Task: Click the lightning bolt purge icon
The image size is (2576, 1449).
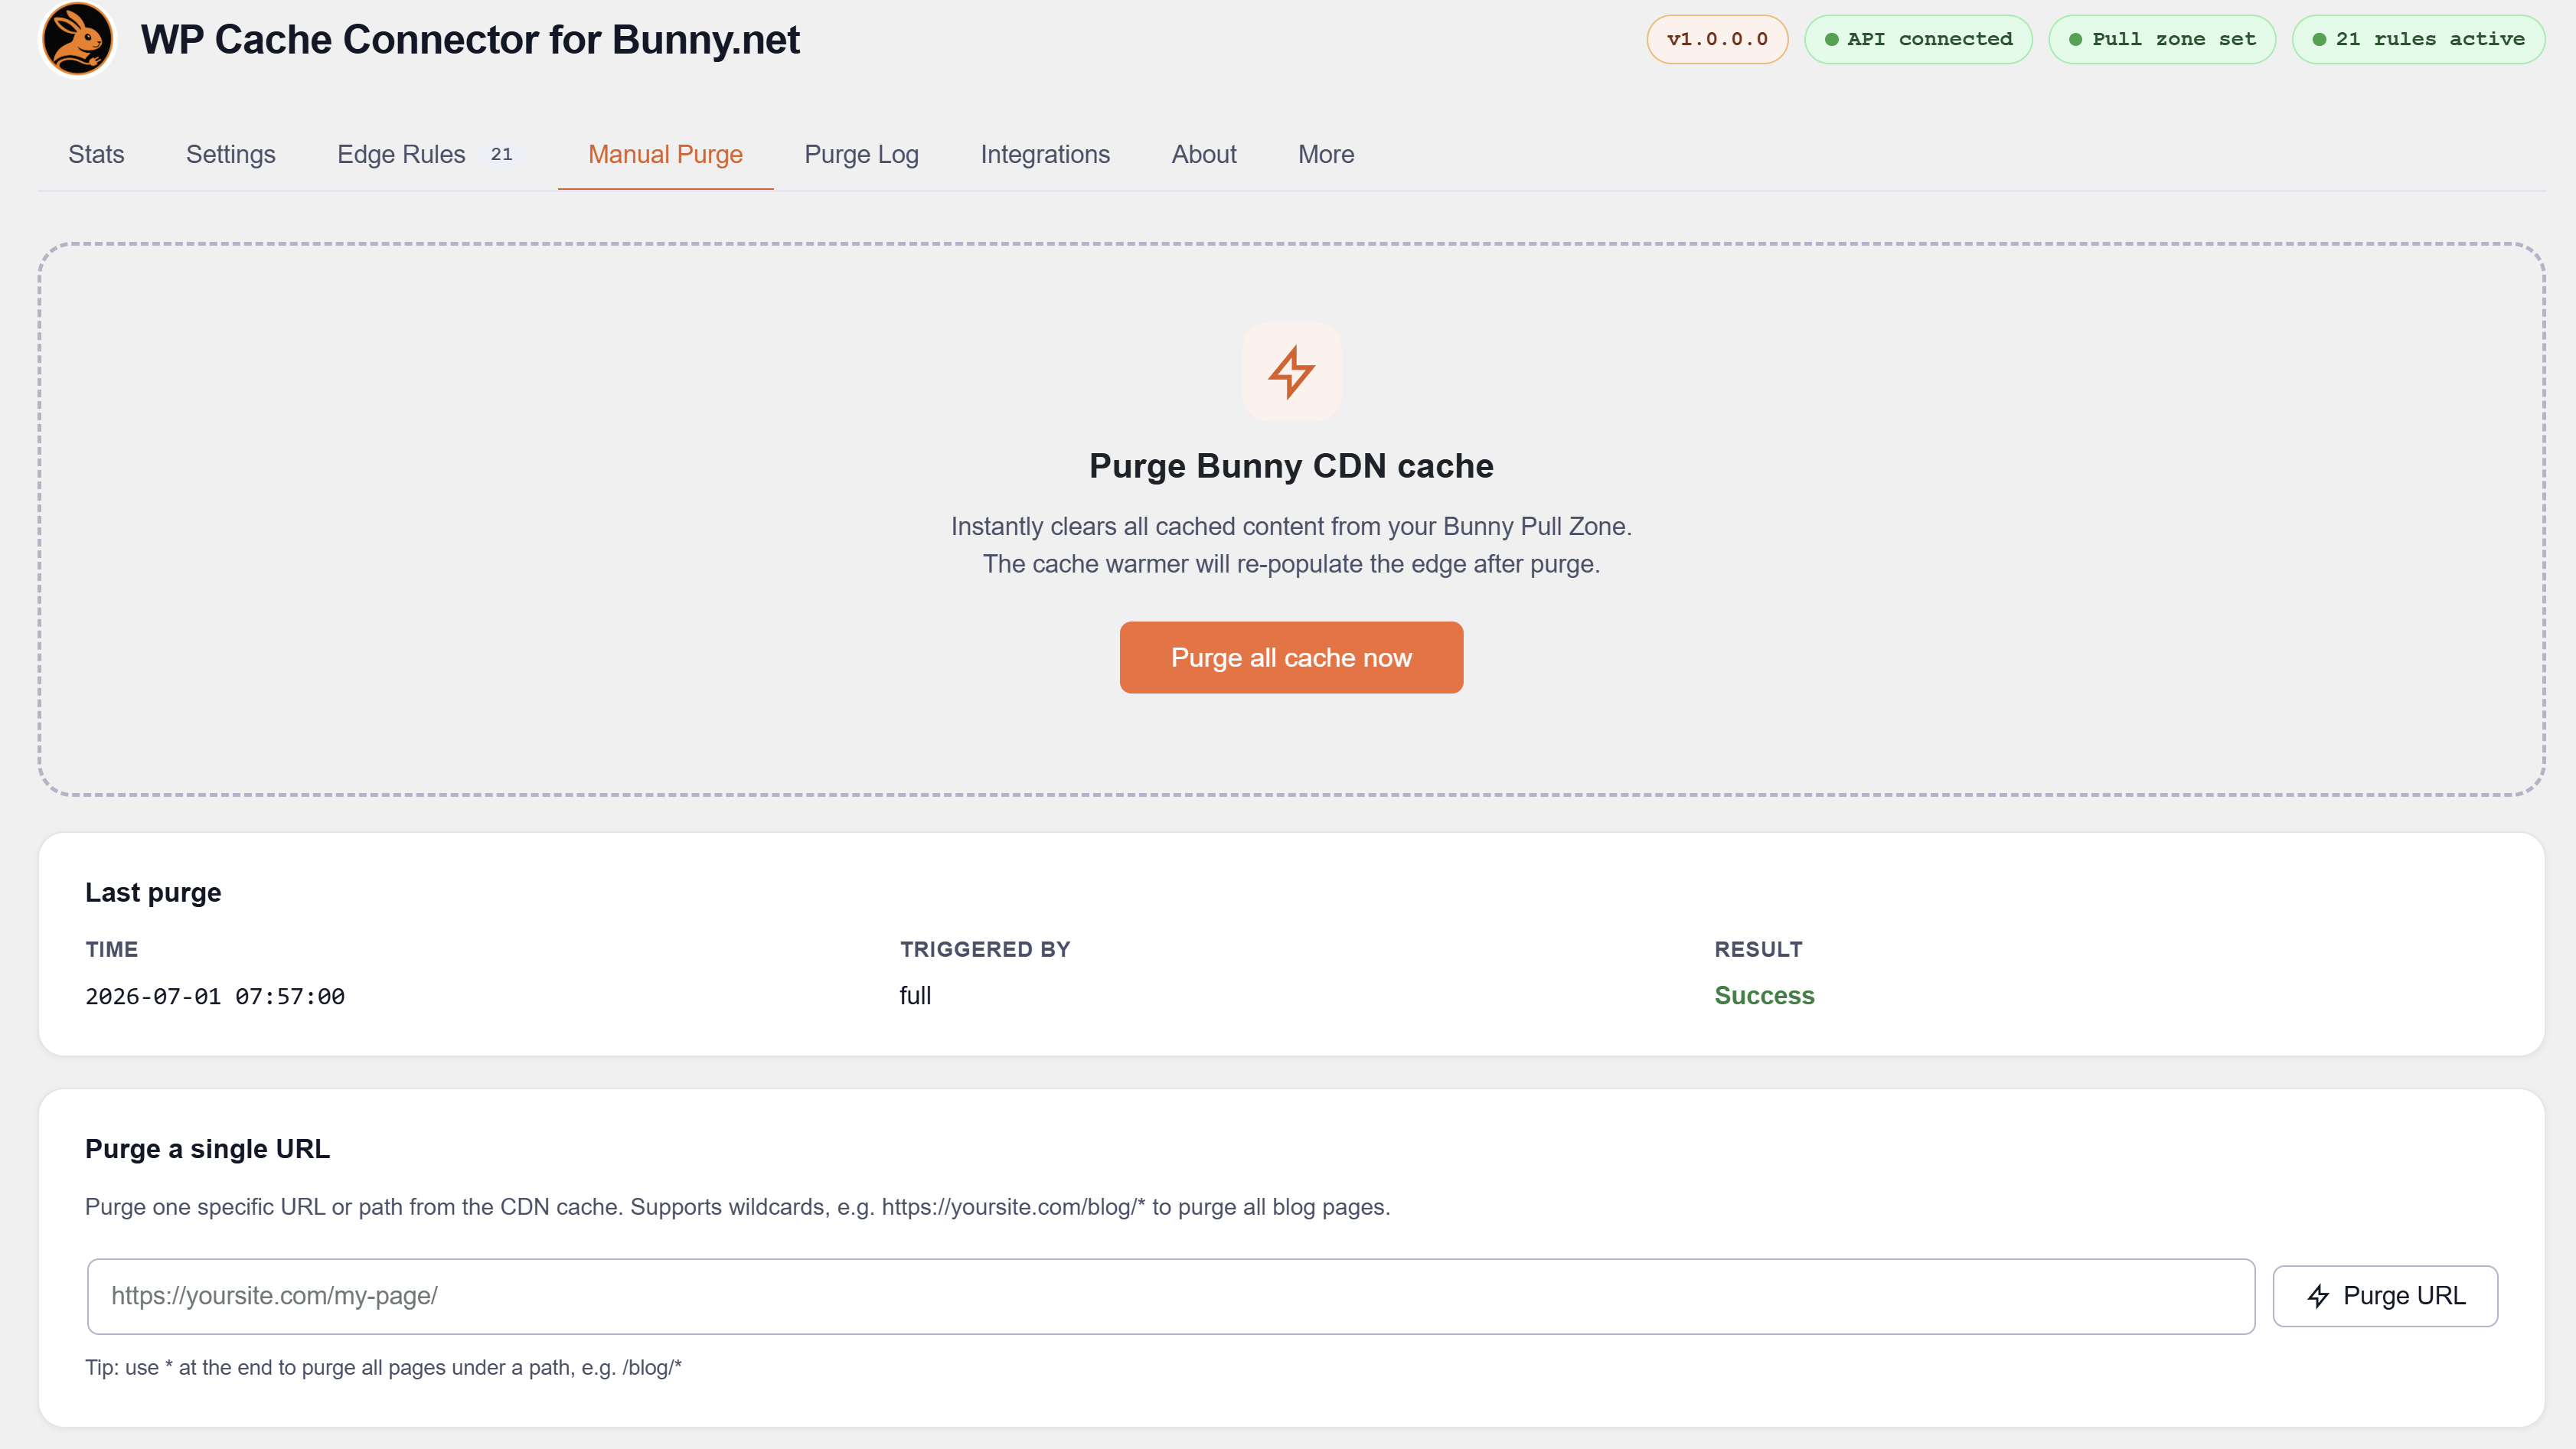Action: click(1291, 372)
